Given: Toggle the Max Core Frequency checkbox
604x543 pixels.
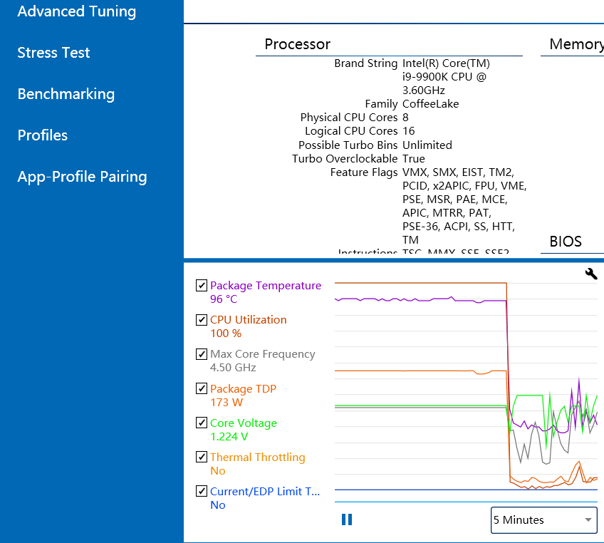Looking at the screenshot, I should tap(202, 353).
